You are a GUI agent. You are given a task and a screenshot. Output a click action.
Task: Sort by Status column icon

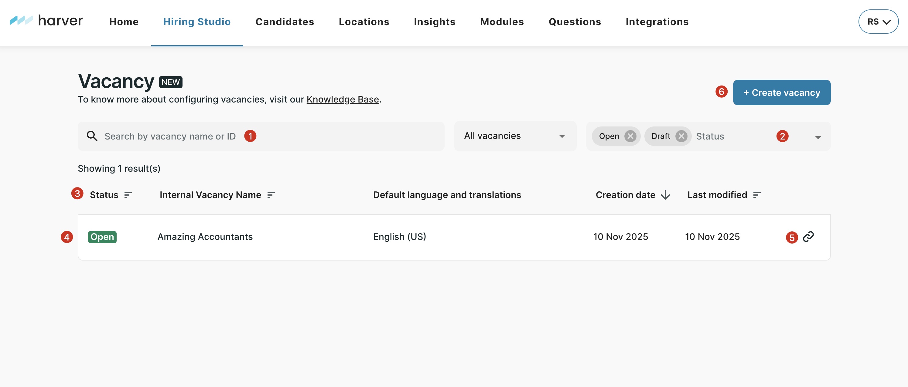coord(128,195)
